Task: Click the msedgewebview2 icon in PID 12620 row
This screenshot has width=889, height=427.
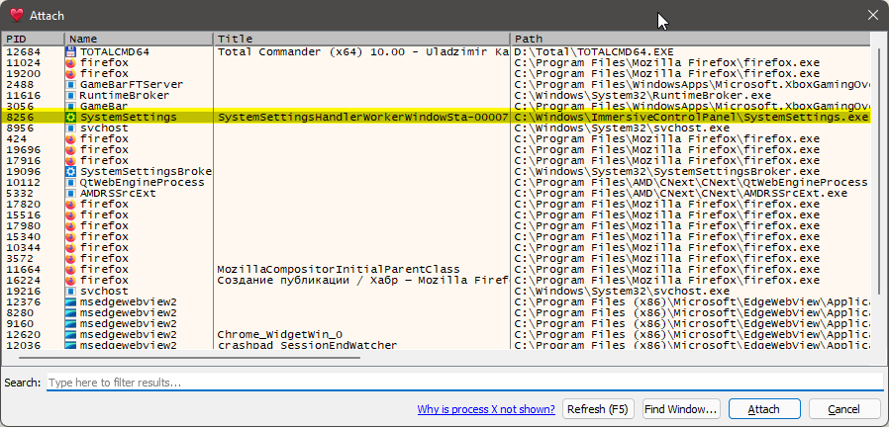Action: (x=71, y=334)
